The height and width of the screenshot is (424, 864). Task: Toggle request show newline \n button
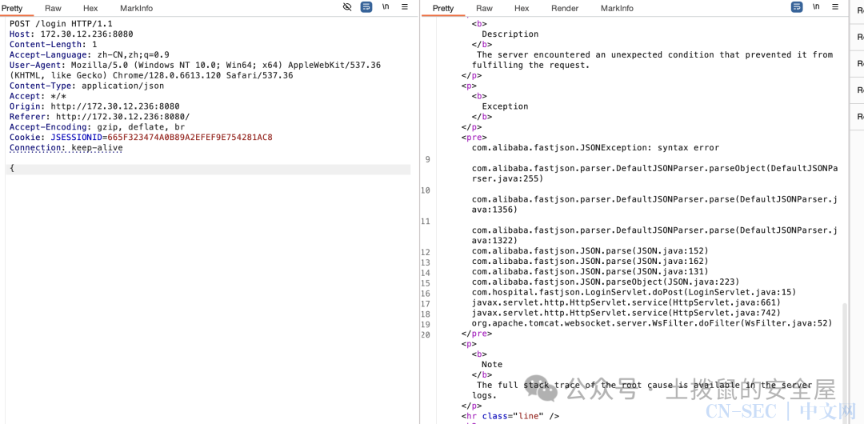(386, 6)
